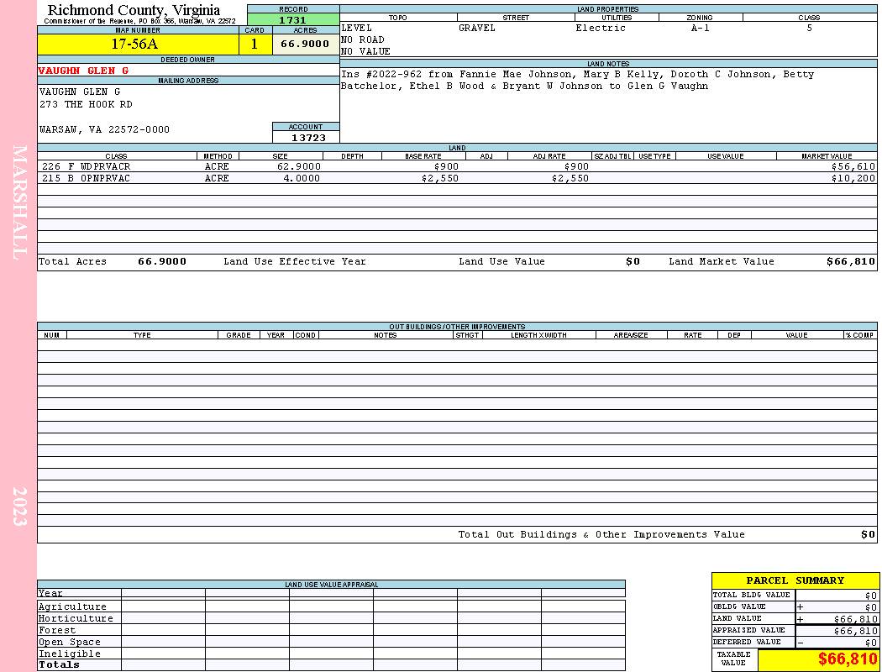Click WARSAW, VA 22572-0000 address line
Screen dimensions: 882x672
pos(105,130)
